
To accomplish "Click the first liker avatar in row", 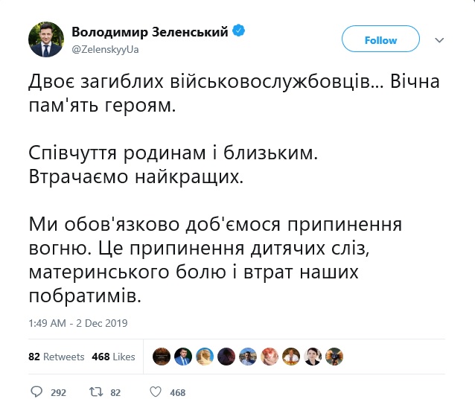I will (x=162, y=357).
